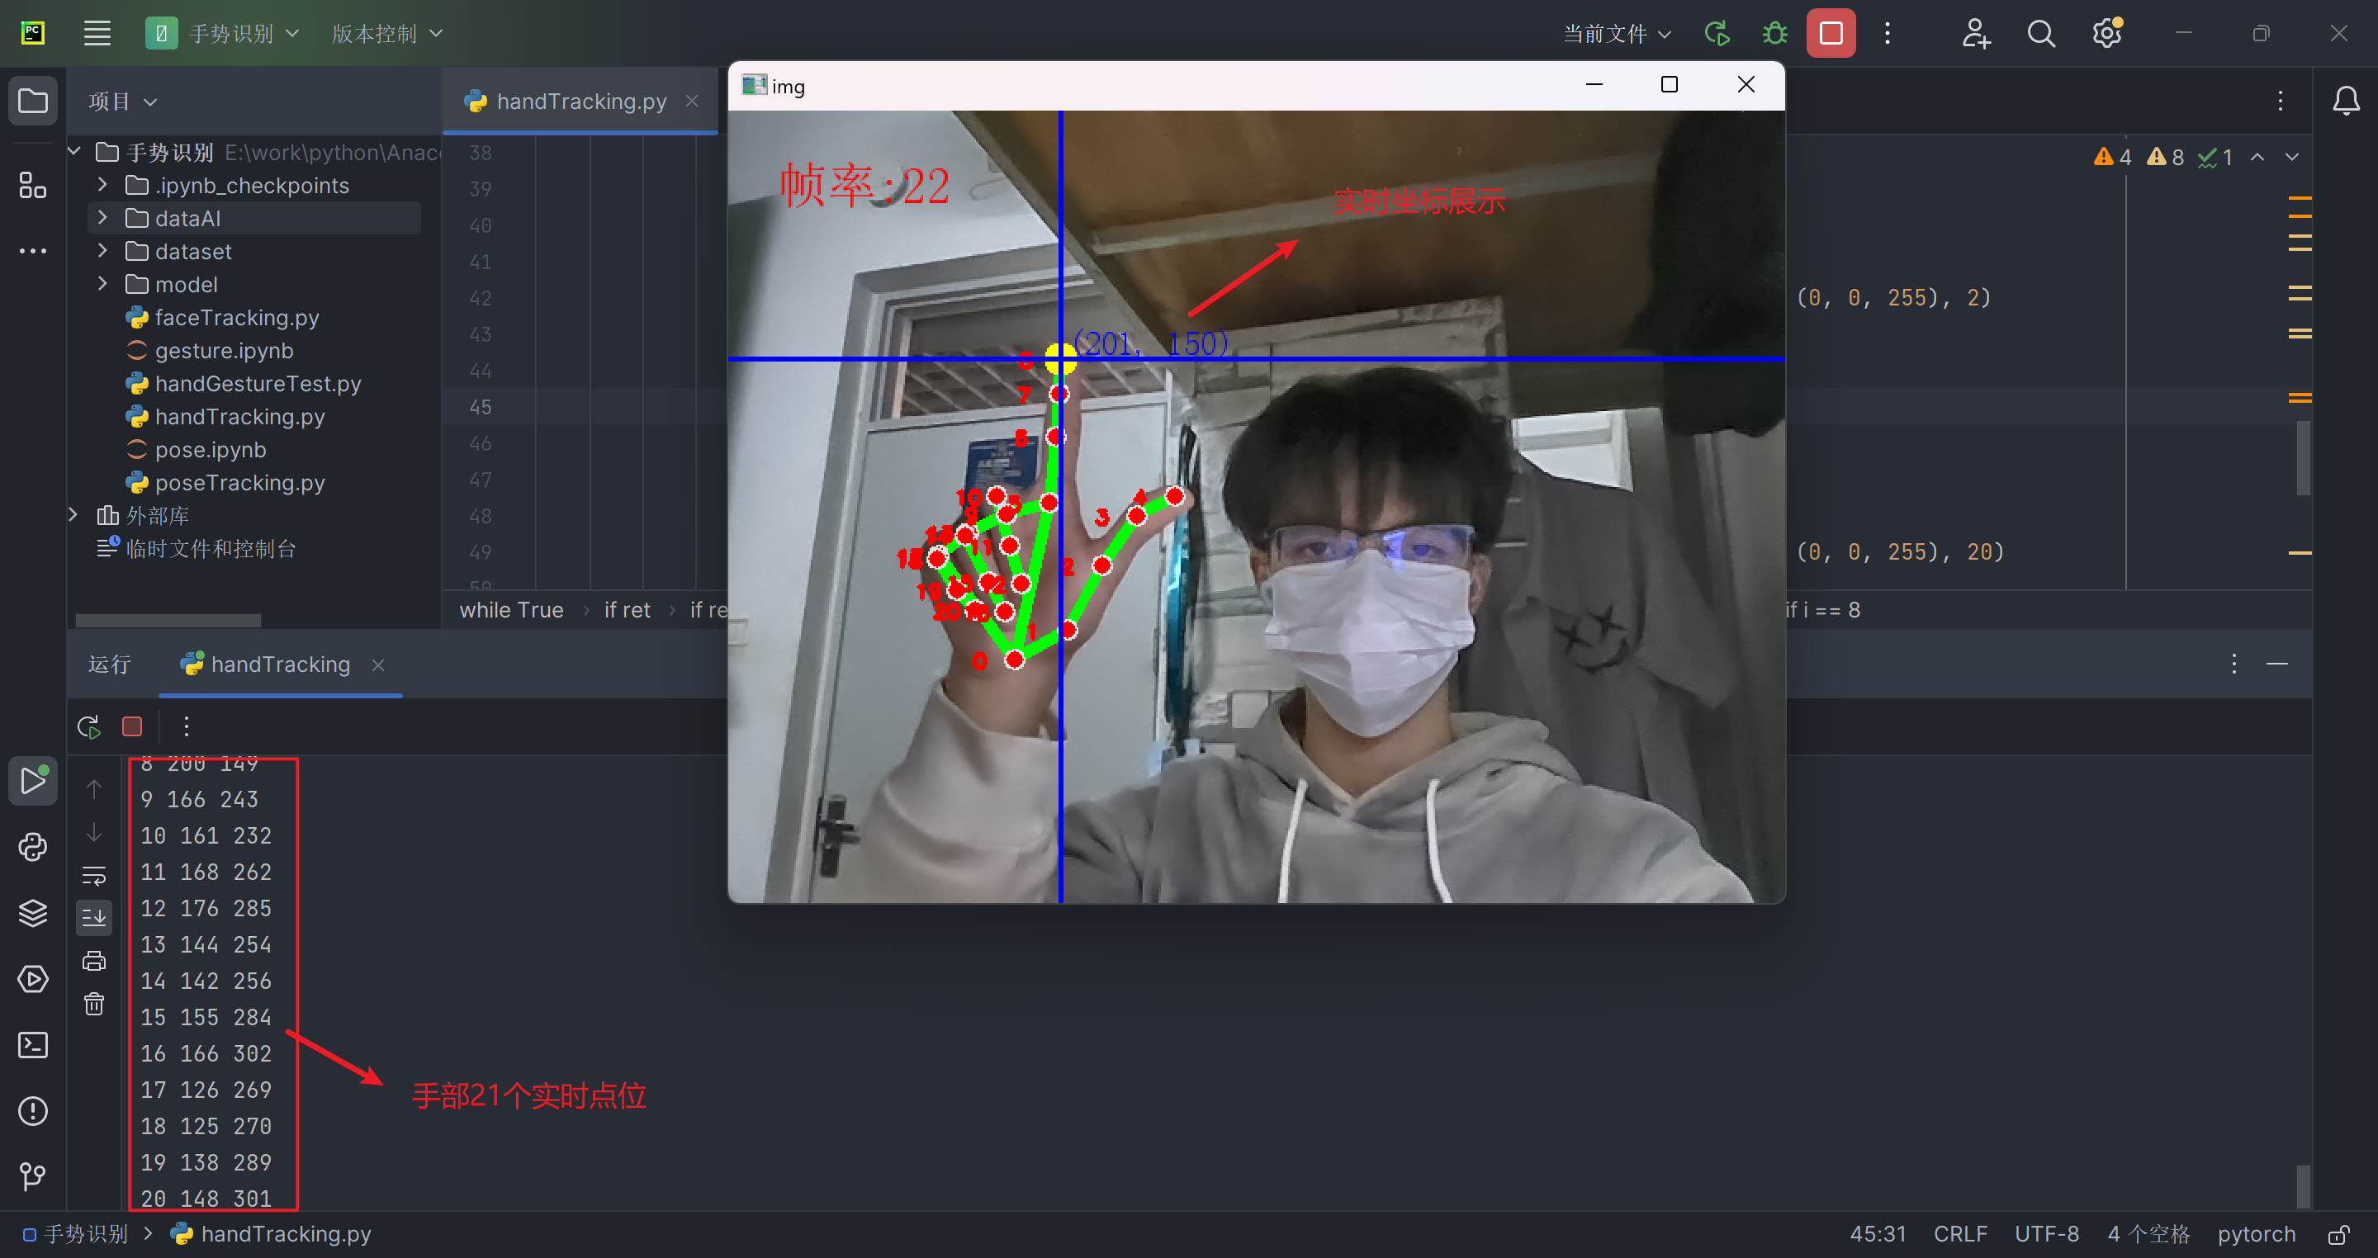Click the Debug bug icon in toolbar
2378x1258 pixels.
coord(1774,33)
